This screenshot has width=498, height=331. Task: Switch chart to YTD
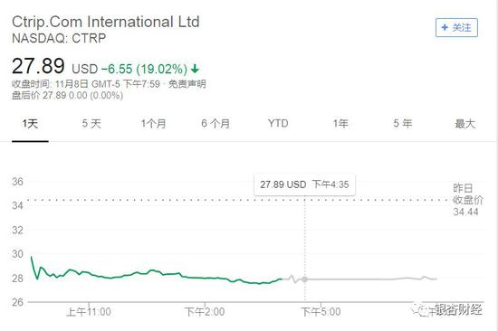click(x=278, y=123)
